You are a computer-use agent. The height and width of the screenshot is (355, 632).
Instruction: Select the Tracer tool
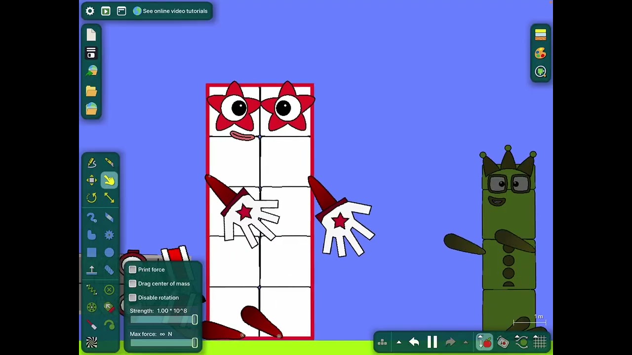click(x=109, y=325)
